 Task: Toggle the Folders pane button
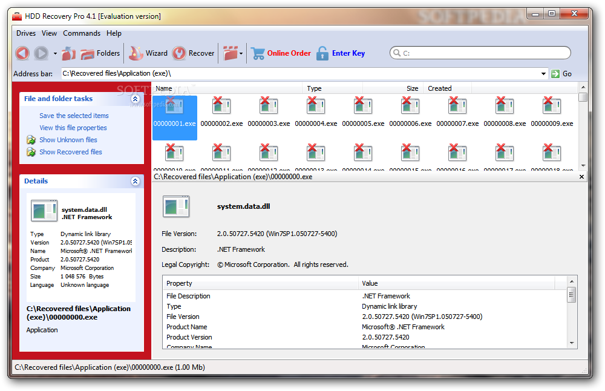tap(100, 53)
